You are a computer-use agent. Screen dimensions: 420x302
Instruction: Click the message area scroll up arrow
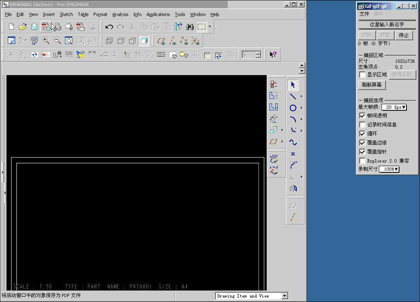(302, 65)
